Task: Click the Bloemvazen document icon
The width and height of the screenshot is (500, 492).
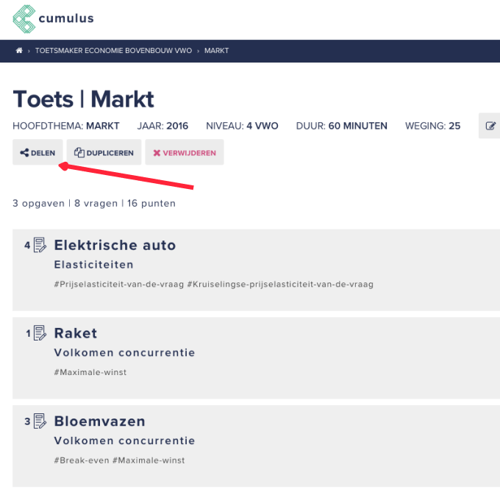Action: 40,421
